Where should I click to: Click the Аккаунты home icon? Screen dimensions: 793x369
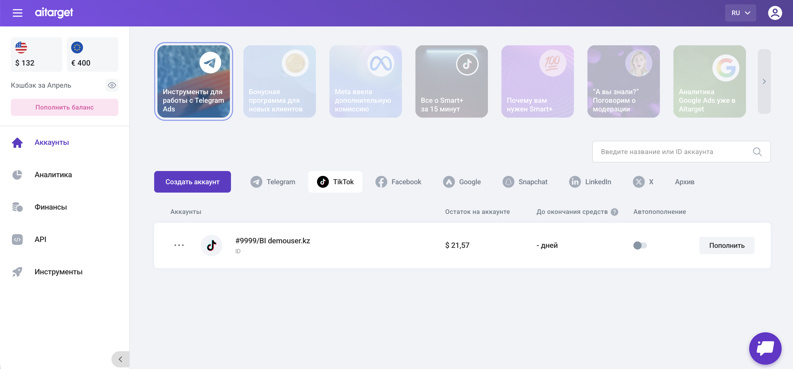17,142
